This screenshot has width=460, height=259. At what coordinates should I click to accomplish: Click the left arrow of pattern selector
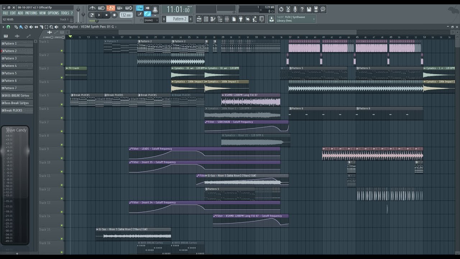[x=164, y=19]
